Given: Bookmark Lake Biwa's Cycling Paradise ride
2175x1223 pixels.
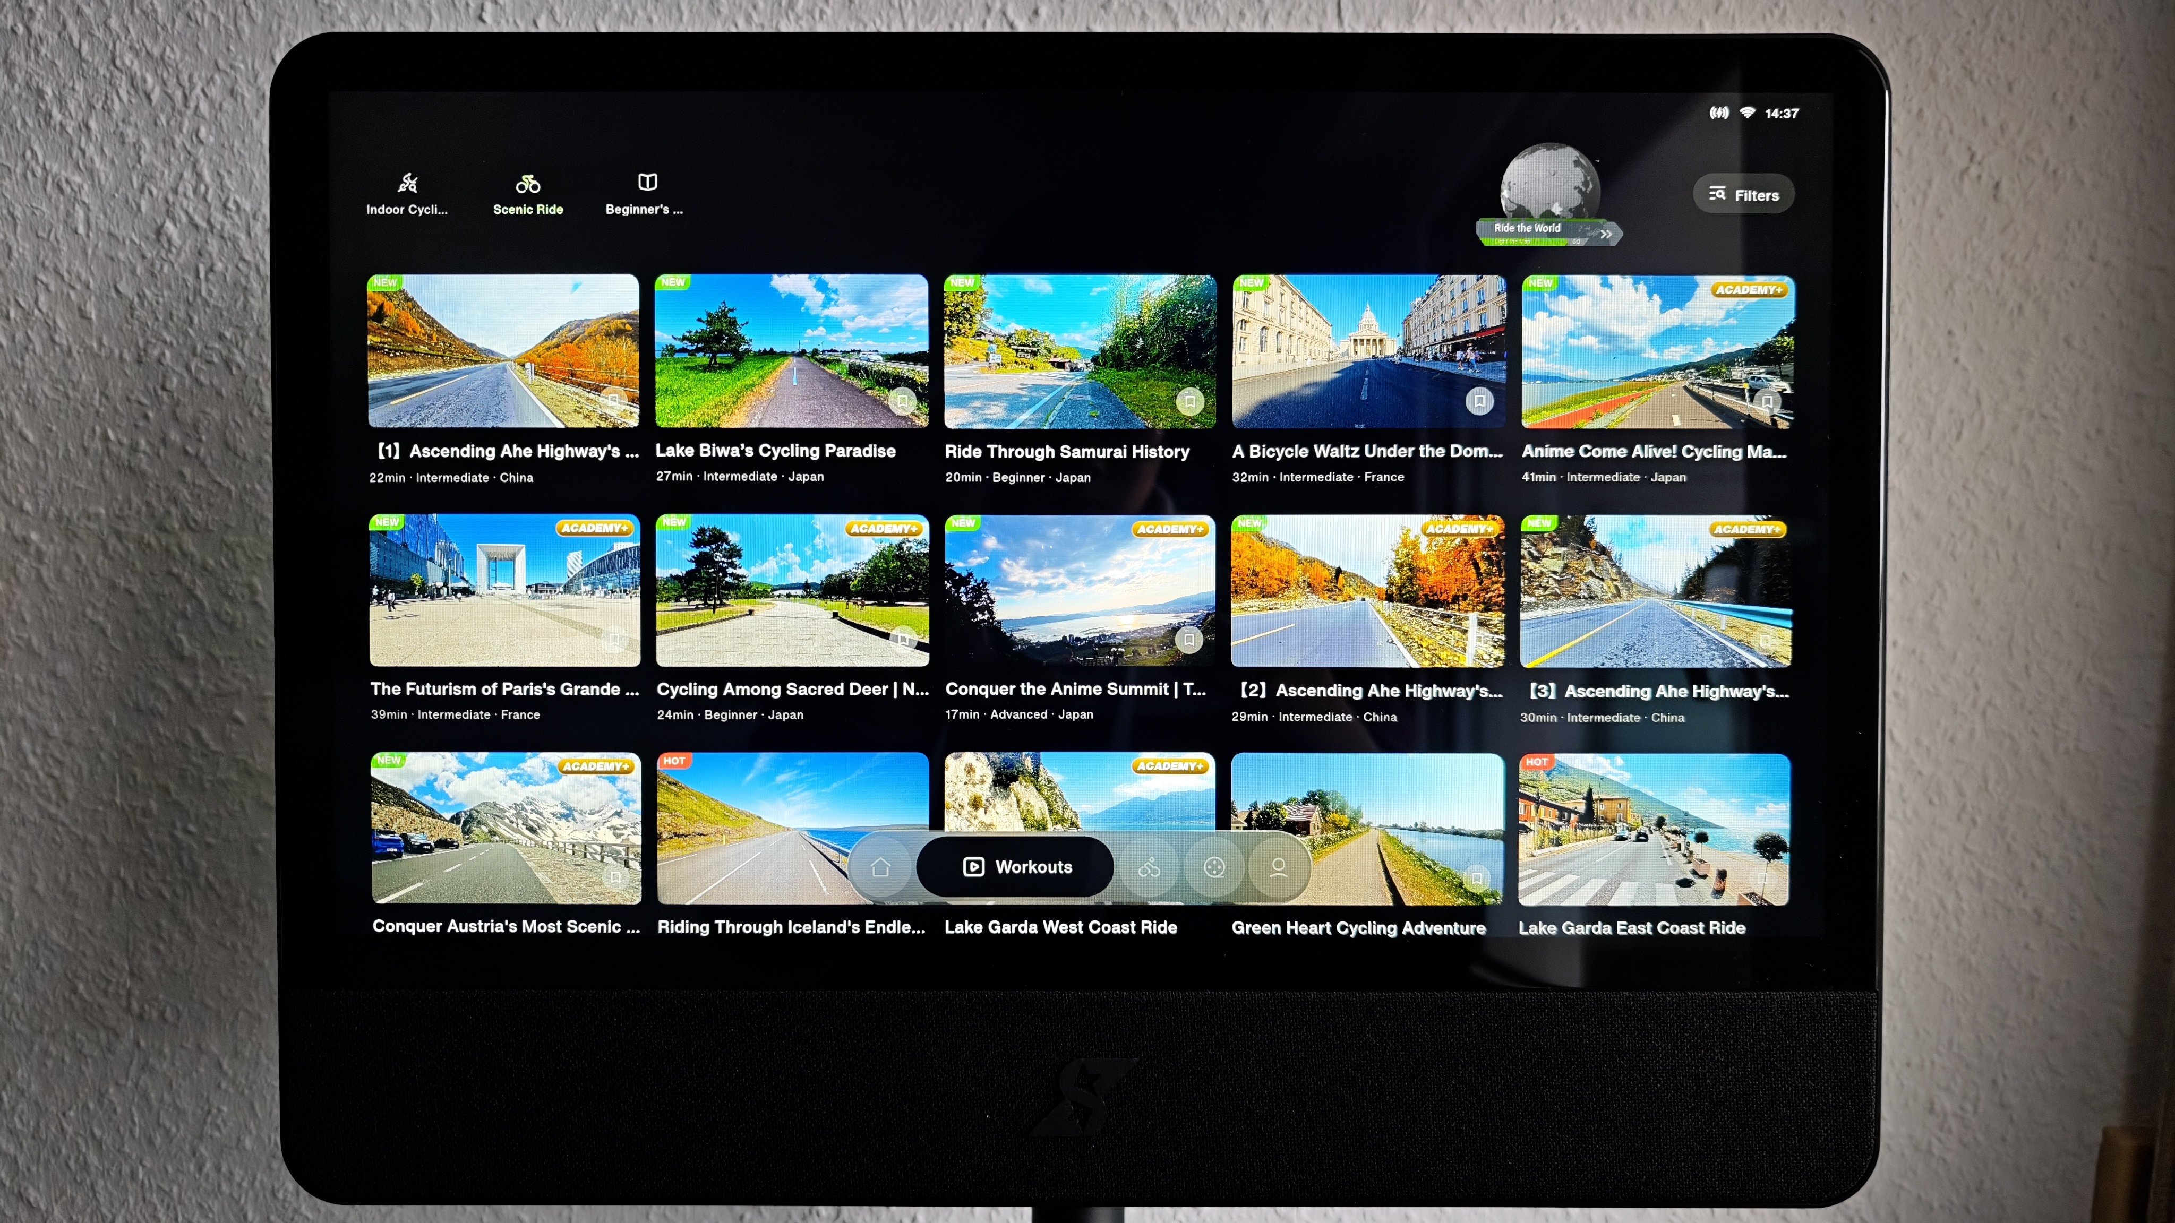Looking at the screenshot, I should point(902,401).
